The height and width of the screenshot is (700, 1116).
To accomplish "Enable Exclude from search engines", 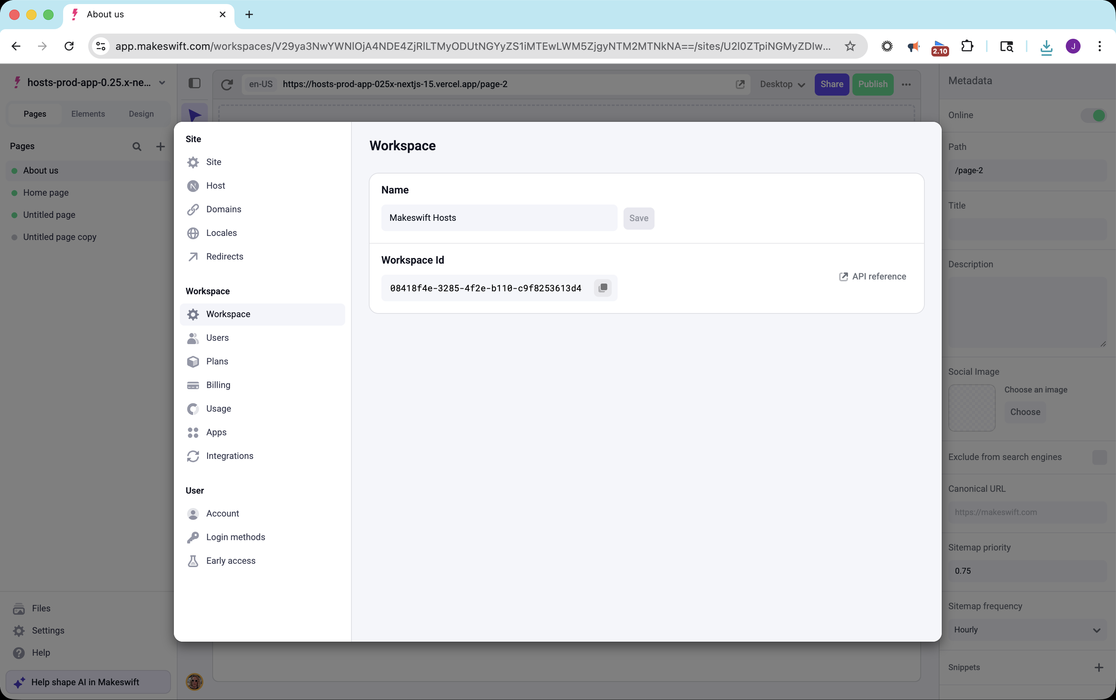I will click(x=1099, y=457).
